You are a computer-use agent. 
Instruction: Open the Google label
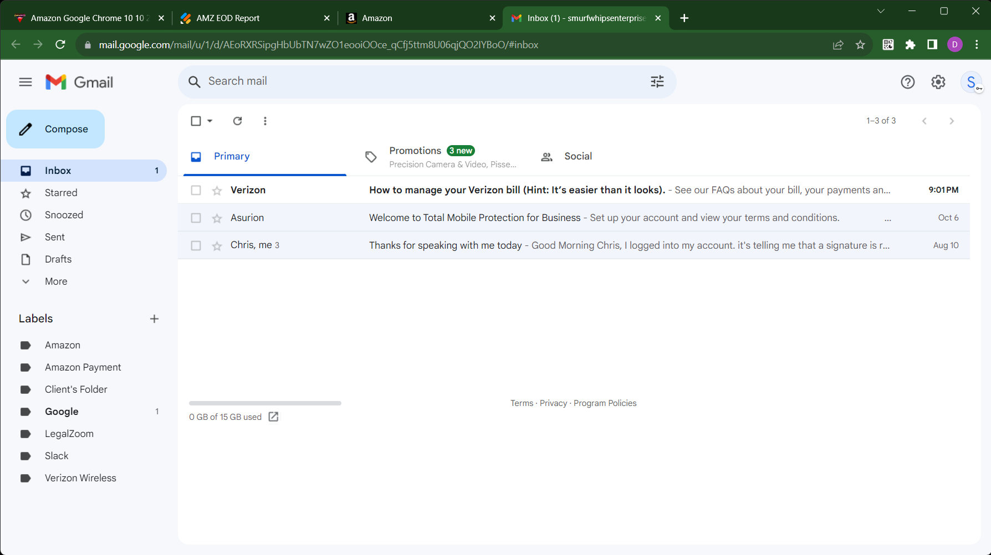[x=84, y=412]
